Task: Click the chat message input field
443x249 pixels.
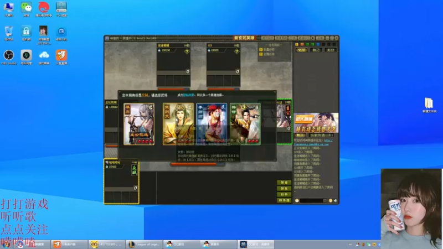Action: pos(311,200)
